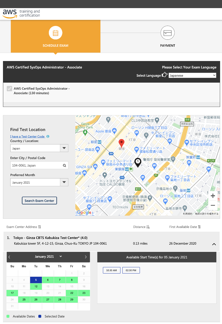
Task: Click the Ginza Sony Park marker on map
Action: point(85,132)
